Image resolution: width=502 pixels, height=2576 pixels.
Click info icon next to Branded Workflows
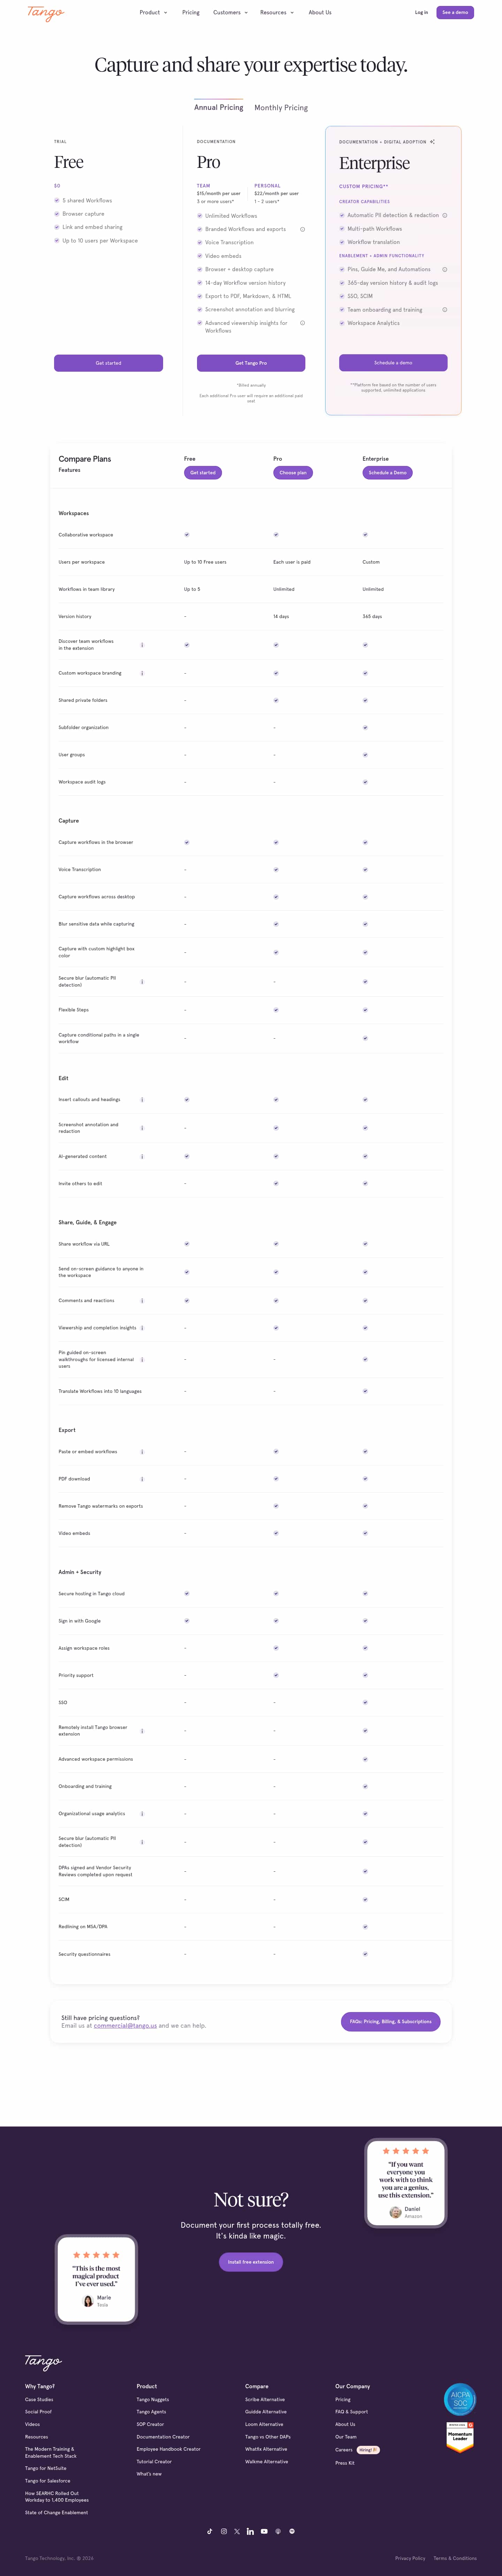point(302,229)
